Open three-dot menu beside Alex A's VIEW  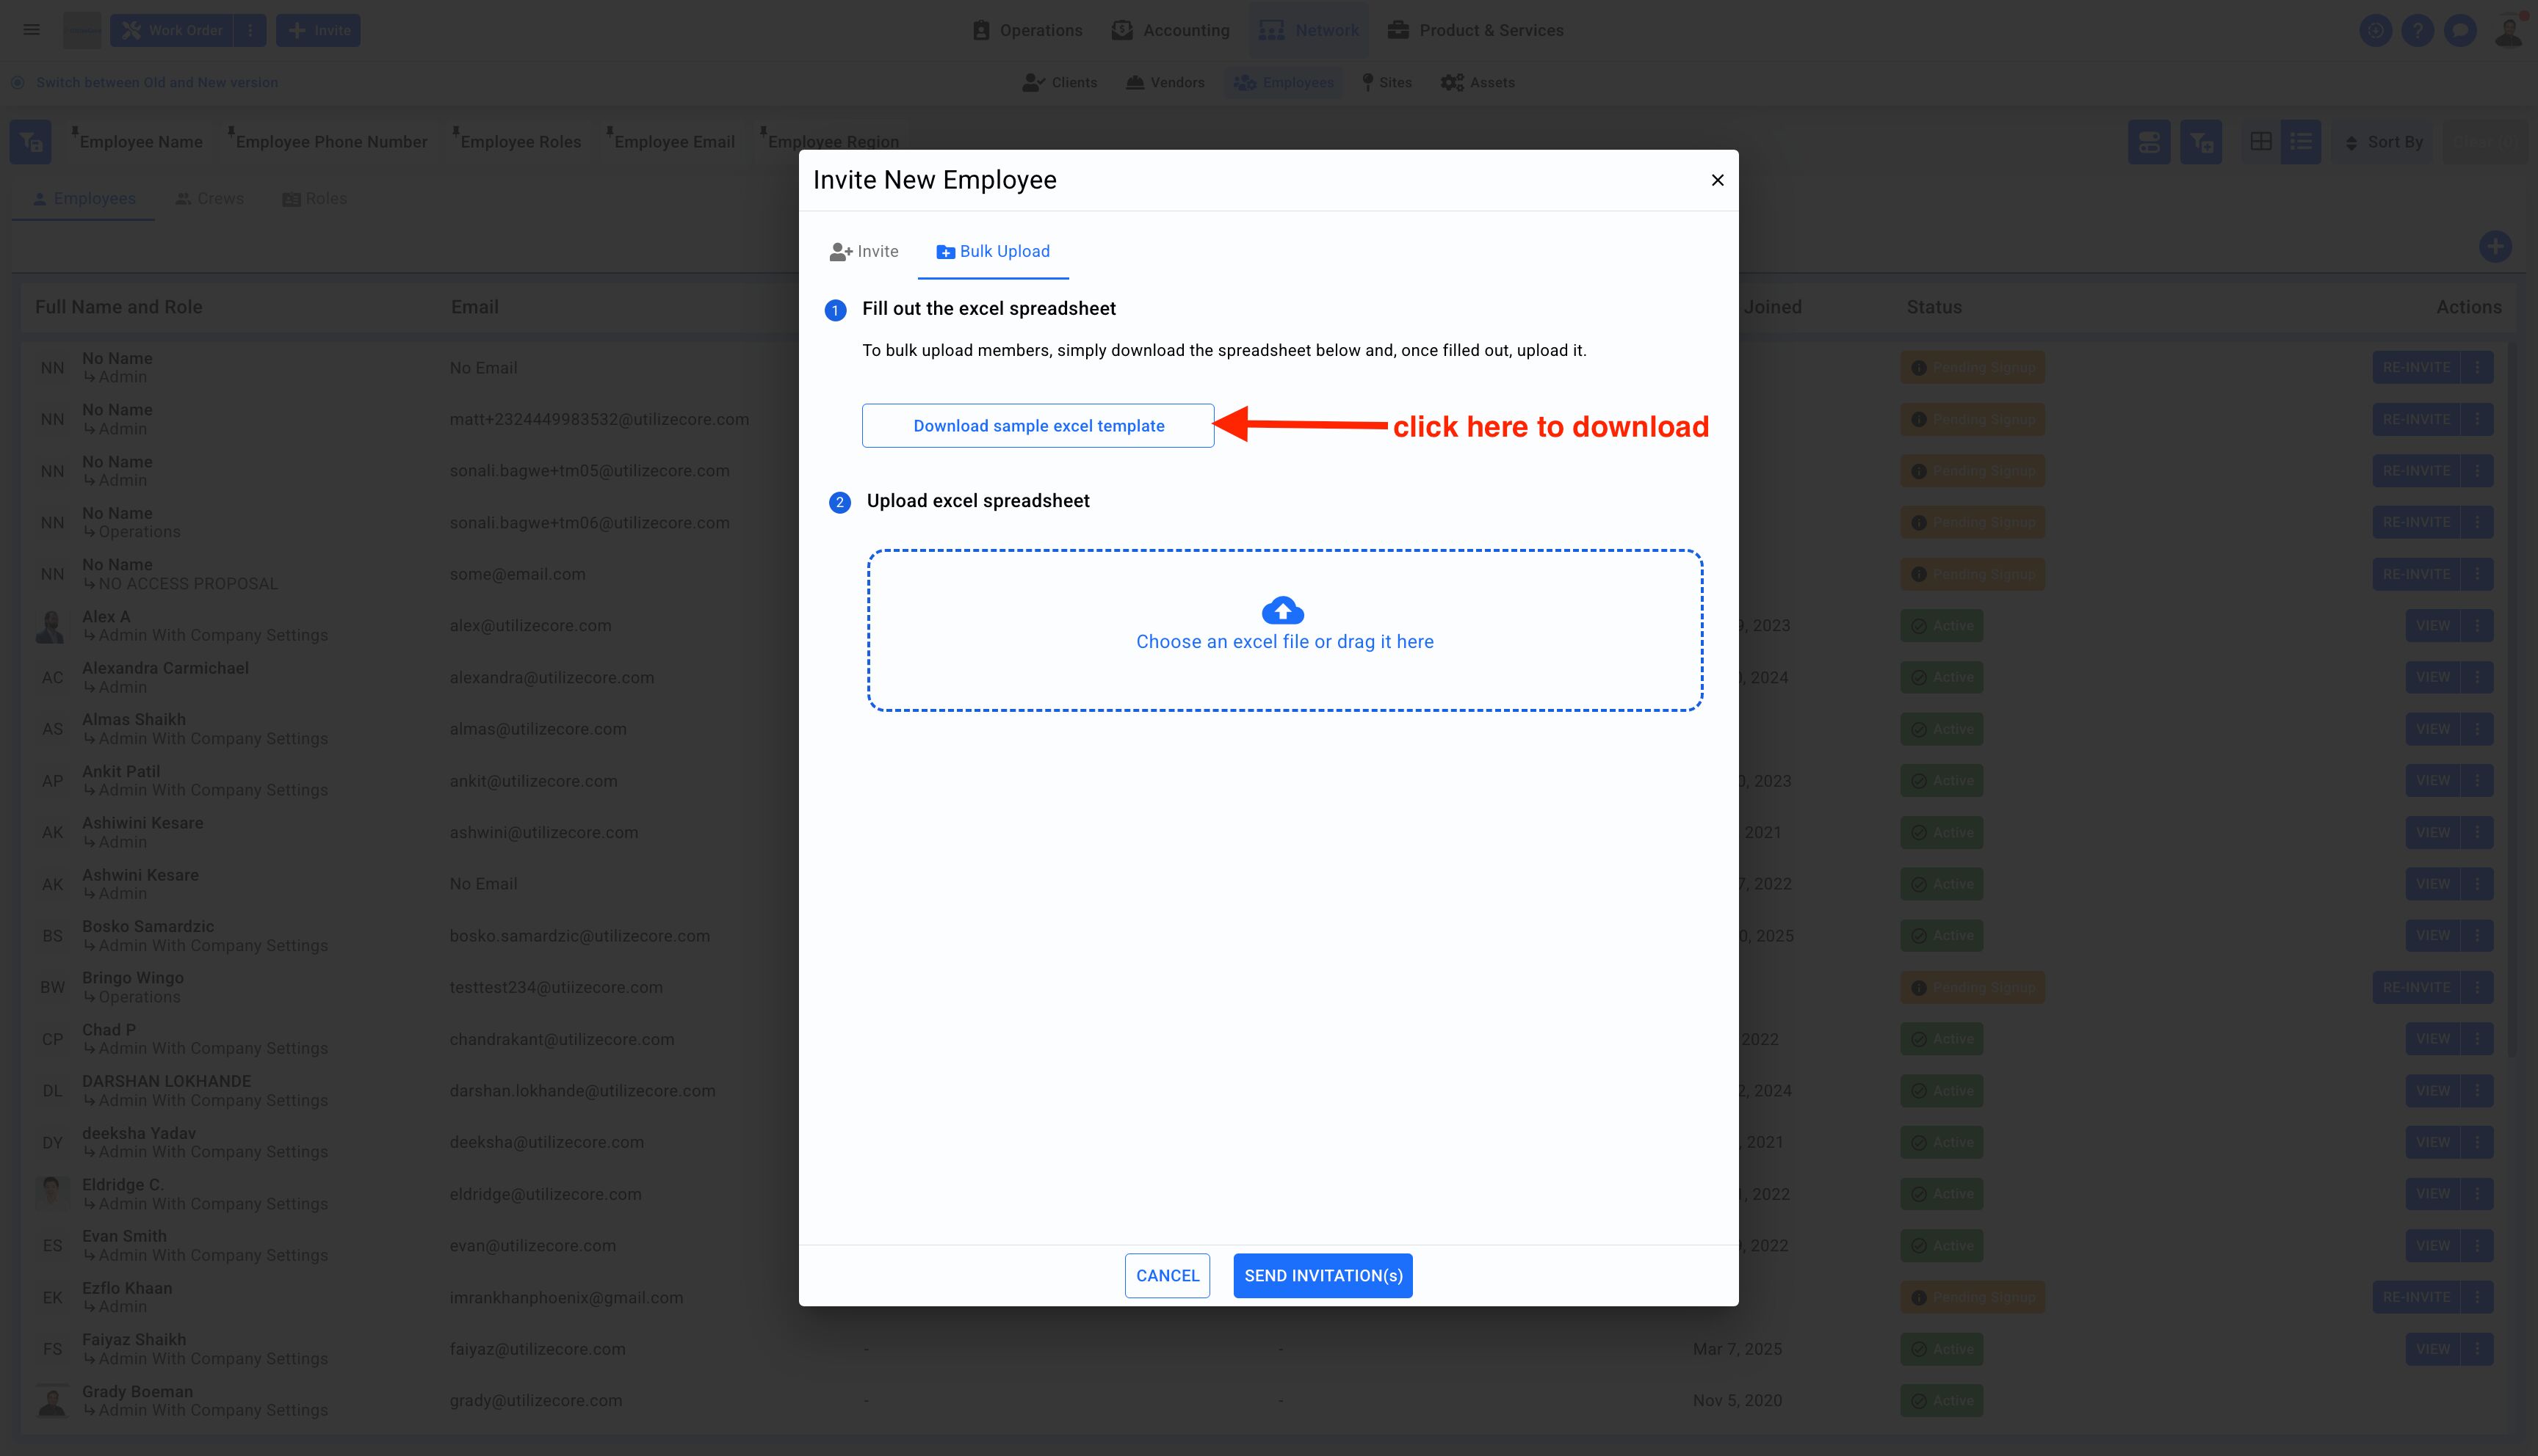2477,626
